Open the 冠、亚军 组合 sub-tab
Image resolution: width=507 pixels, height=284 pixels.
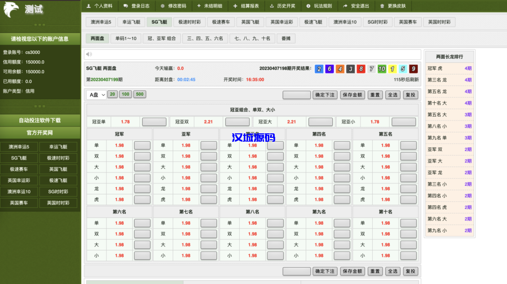[162, 39]
